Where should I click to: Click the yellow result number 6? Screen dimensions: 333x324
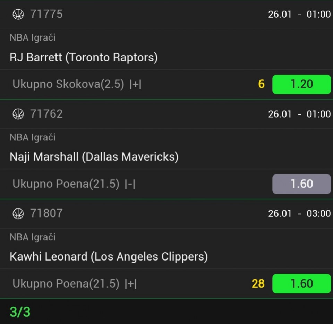pos(261,84)
